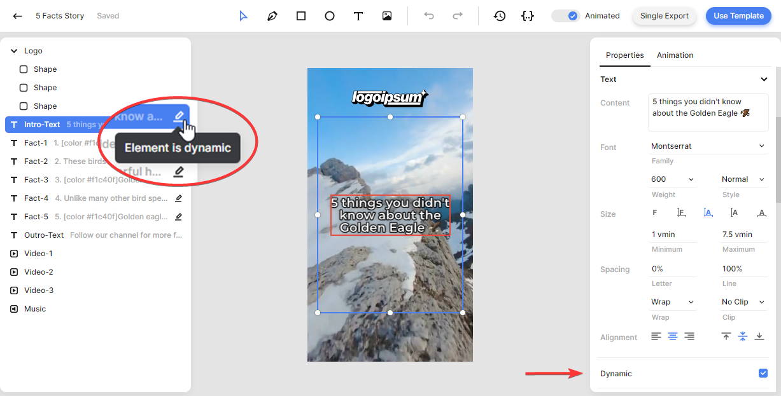The width and height of the screenshot is (781, 396).
Task: Open the font Weight 600 dropdown
Action: (x=672, y=179)
